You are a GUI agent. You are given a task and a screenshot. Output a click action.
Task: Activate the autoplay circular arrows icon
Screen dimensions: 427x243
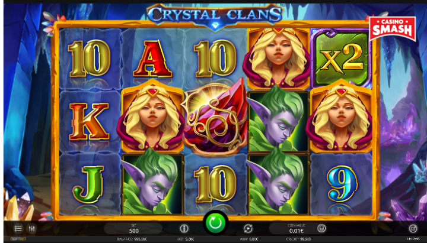coord(248,229)
